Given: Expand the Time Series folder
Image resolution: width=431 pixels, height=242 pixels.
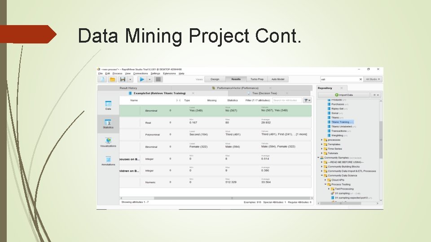Looking at the screenshot, I should (x=321, y=149).
